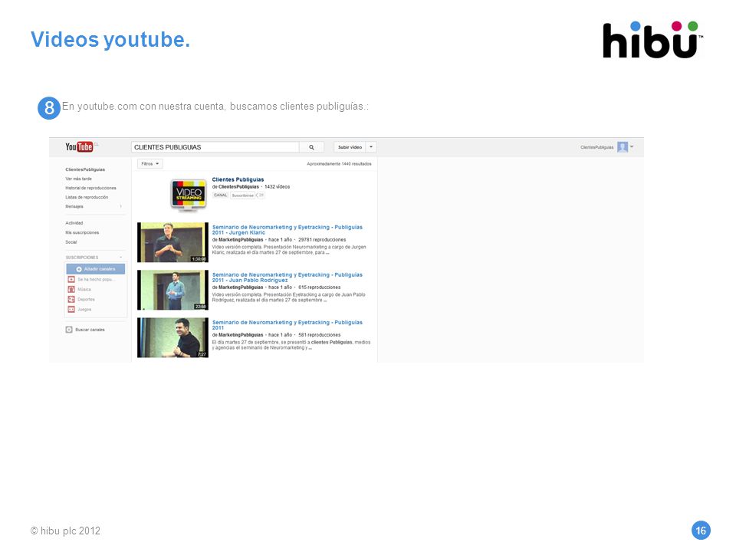Screen dimensions: 736x552
Task: Click the Buscar canales plus icon
Action: tap(69, 330)
